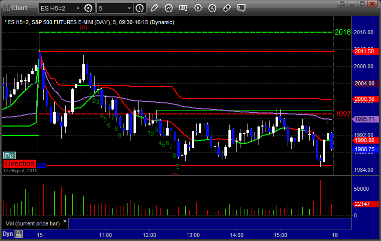Click the Pc button on chart

[9, 156]
